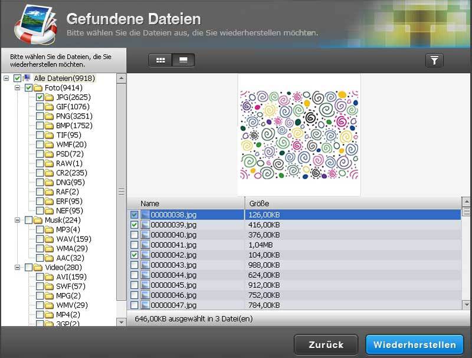Check the PNG(3251) checkbox
This screenshot has width=472, height=358.
tap(40, 116)
